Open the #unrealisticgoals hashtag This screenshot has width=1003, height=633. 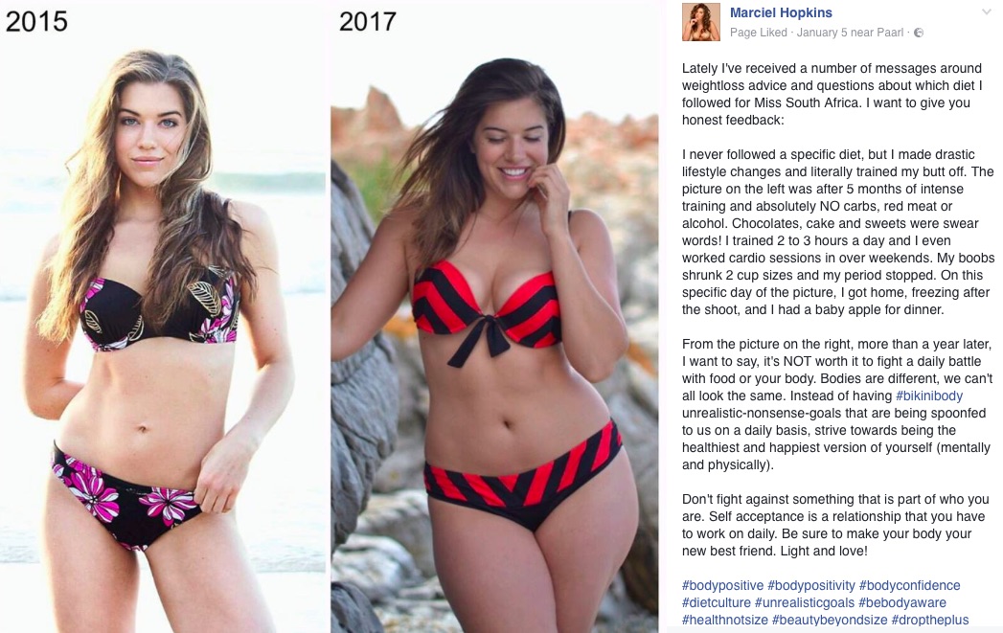[x=805, y=603]
